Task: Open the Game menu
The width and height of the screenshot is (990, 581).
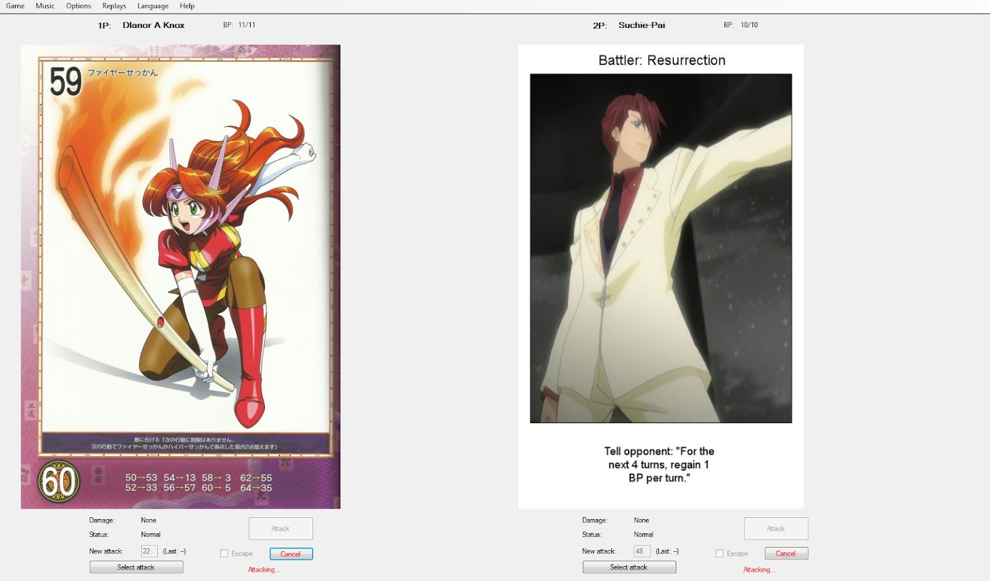Action: [15, 6]
